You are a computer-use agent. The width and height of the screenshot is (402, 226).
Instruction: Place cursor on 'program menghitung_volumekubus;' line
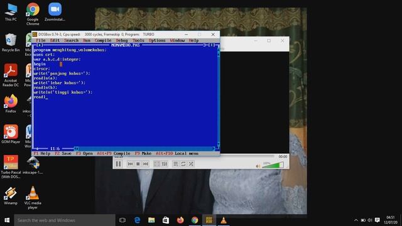click(70, 50)
